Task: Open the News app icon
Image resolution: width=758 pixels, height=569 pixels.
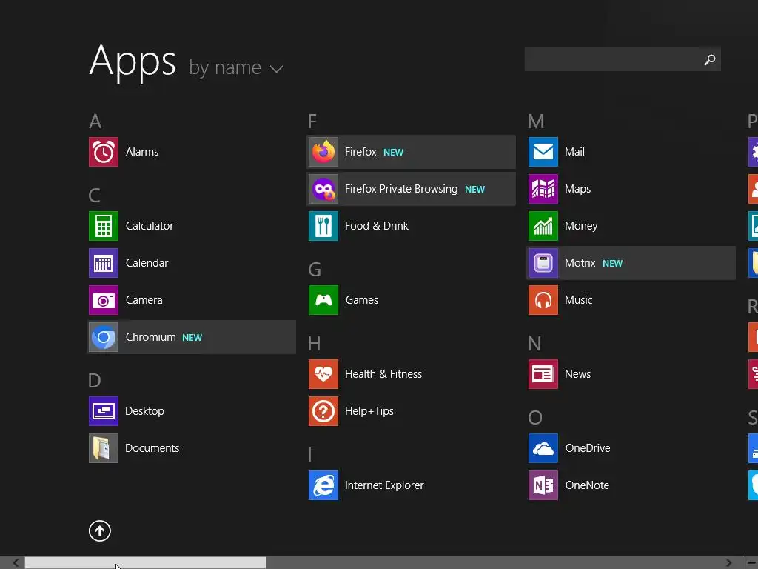Action: (x=543, y=374)
